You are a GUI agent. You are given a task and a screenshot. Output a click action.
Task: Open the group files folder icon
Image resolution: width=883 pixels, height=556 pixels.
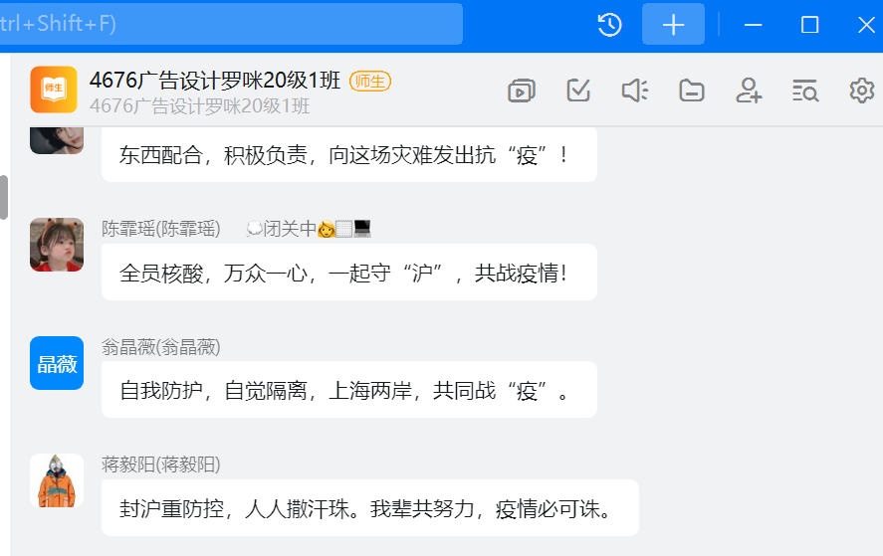(x=692, y=91)
